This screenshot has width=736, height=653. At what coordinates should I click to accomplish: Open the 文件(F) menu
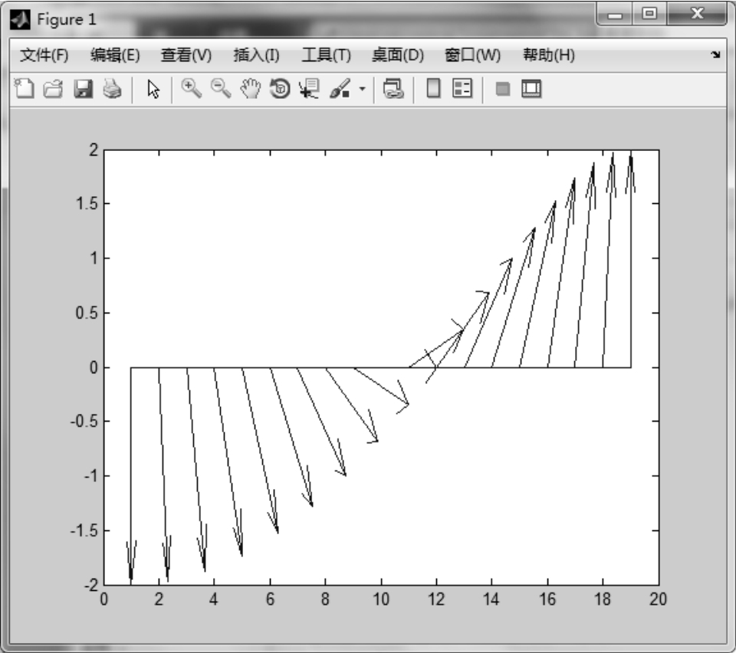(x=44, y=55)
